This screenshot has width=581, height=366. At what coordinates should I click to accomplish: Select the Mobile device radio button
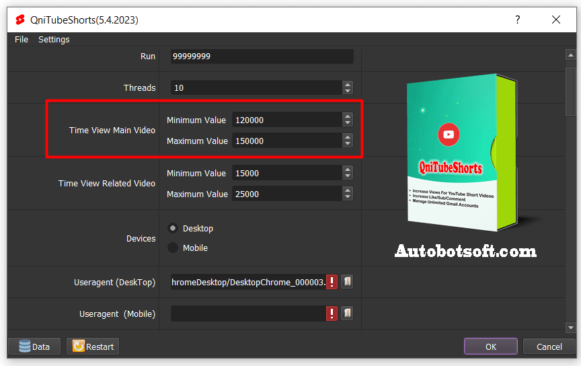tap(173, 248)
